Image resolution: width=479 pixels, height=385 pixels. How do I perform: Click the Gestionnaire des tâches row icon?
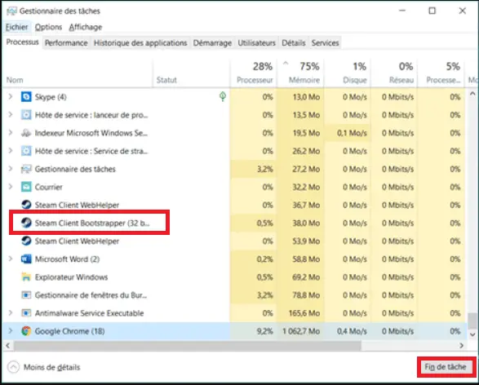tap(26, 169)
